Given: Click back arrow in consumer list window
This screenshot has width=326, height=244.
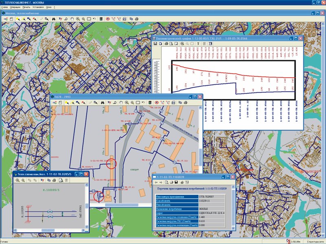Looking at the screenshot, I should (x=156, y=182).
